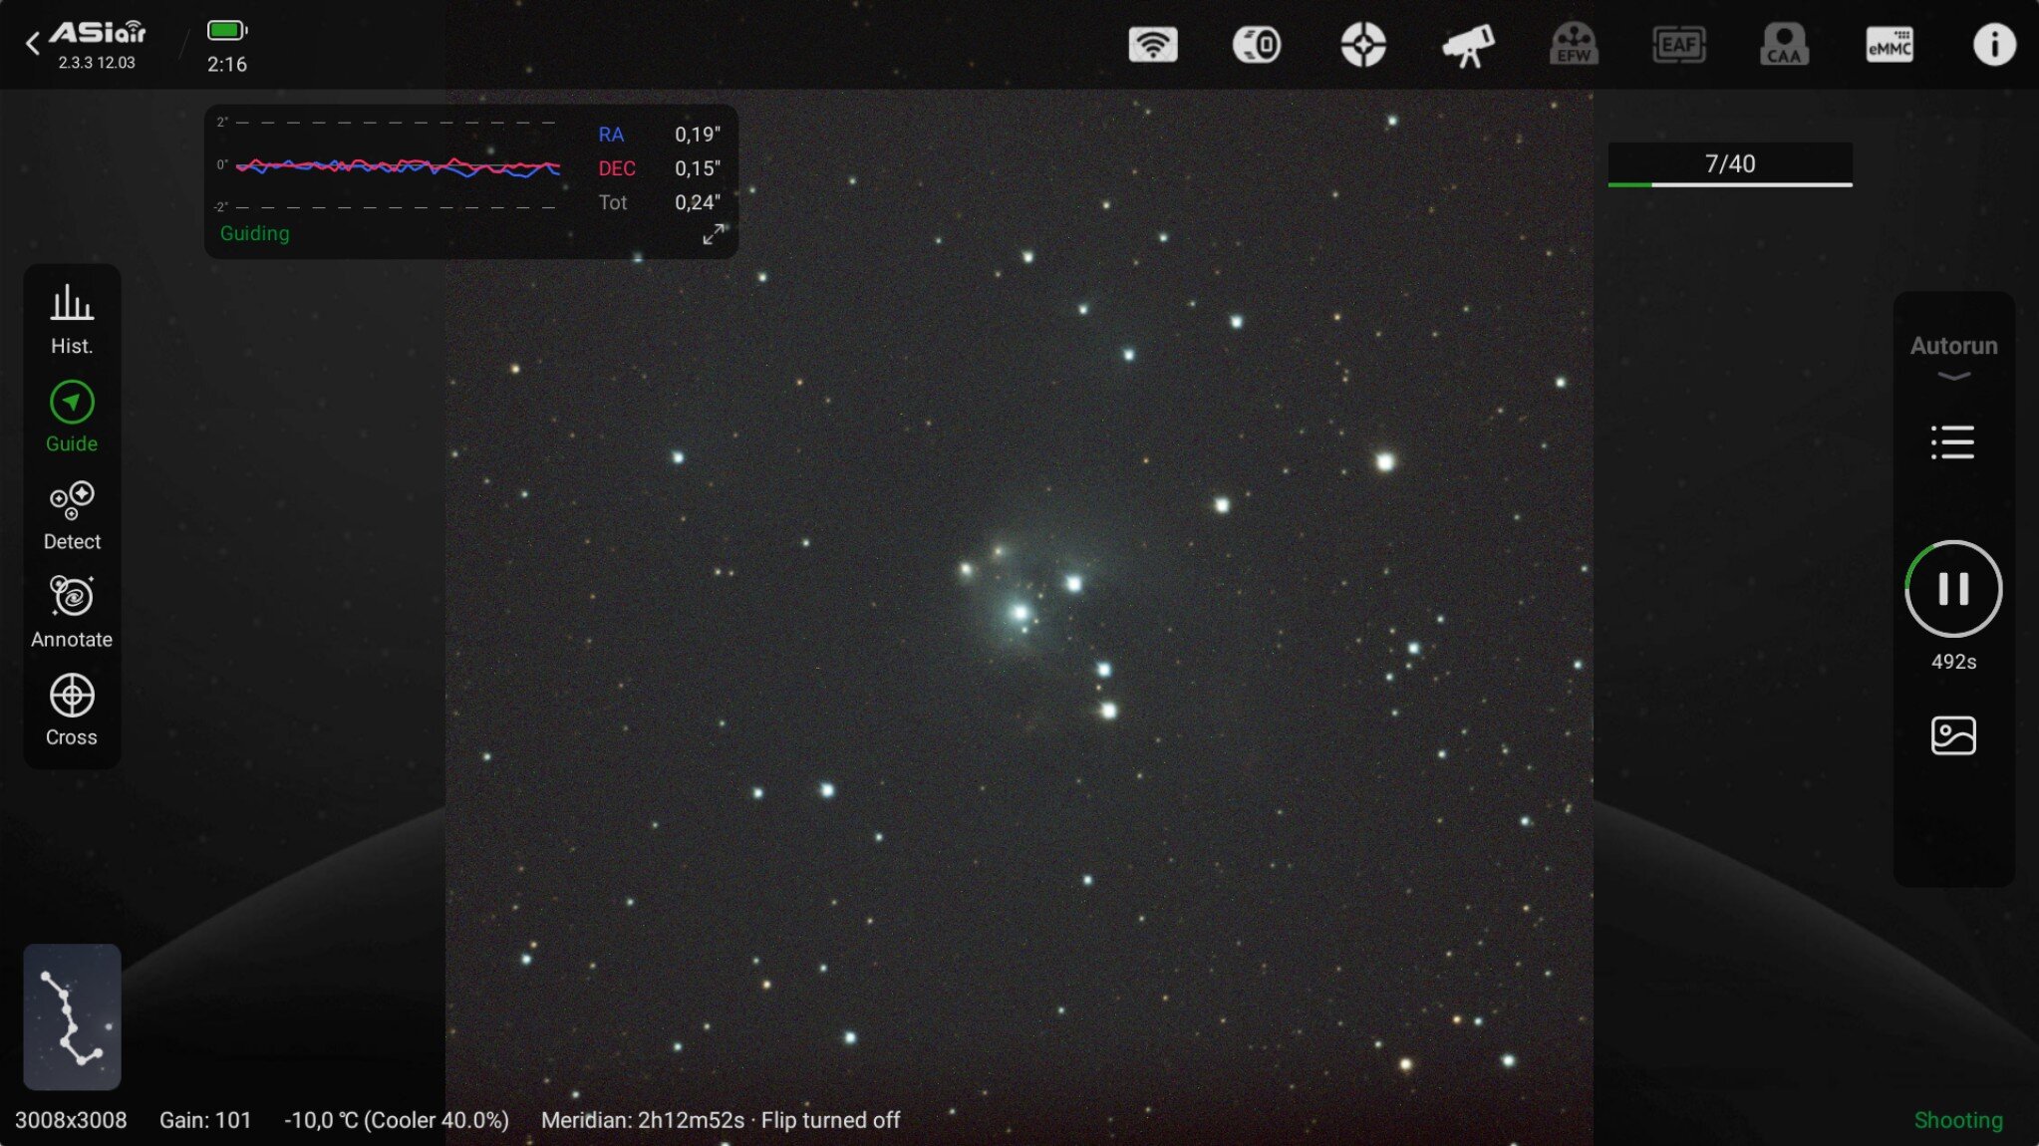Toggle the Hist. histogram display
The height and width of the screenshot is (1146, 2039).
(72, 319)
